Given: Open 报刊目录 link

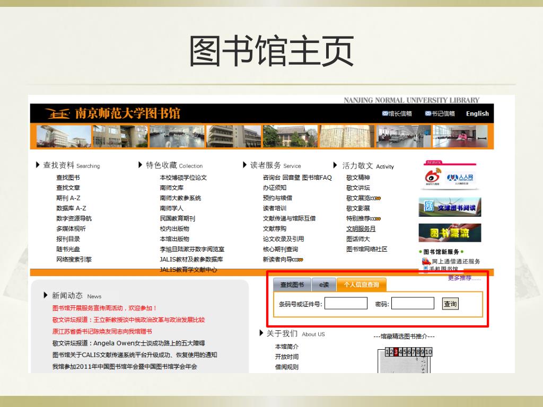Looking at the screenshot, I should coord(68,239).
